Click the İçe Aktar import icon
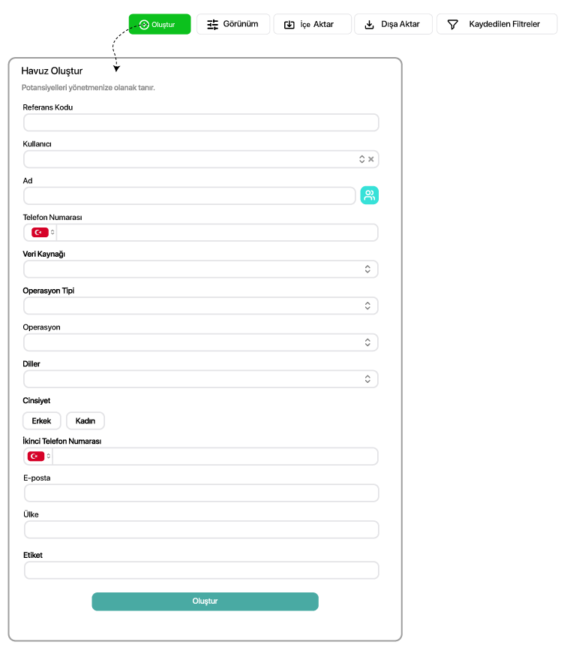The height and width of the screenshot is (645, 576). 289,25
